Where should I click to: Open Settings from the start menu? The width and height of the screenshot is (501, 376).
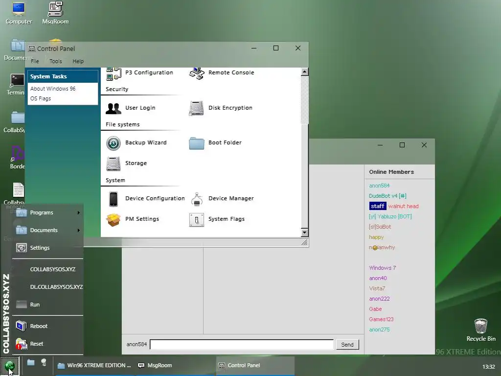click(47, 248)
